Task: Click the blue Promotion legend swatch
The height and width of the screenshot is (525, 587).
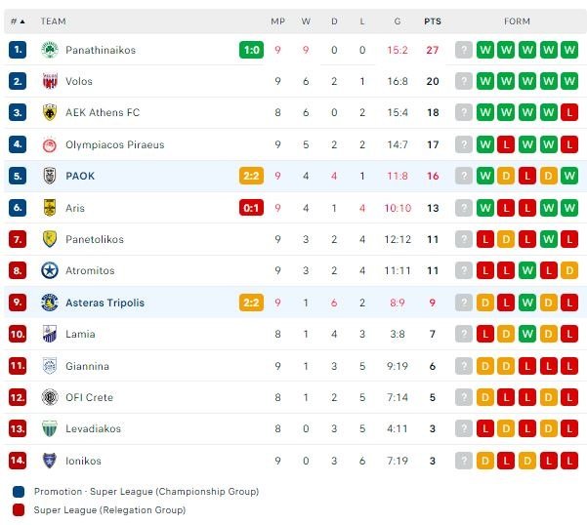Action: pyautogui.click(x=19, y=492)
